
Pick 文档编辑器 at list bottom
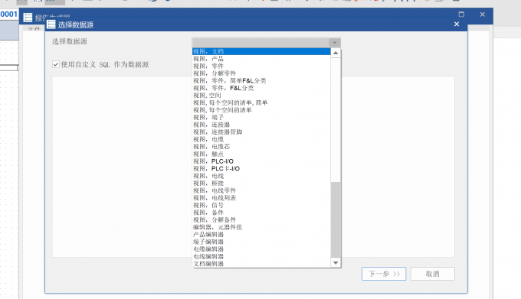(x=261, y=264)
